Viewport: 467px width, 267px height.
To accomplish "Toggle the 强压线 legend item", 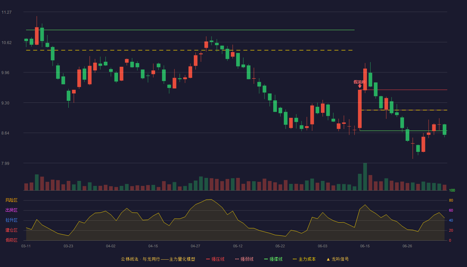I will [215, 259].
